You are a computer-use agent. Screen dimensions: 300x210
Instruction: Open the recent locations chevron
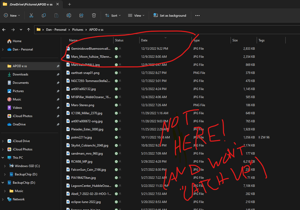pos(21,30)
